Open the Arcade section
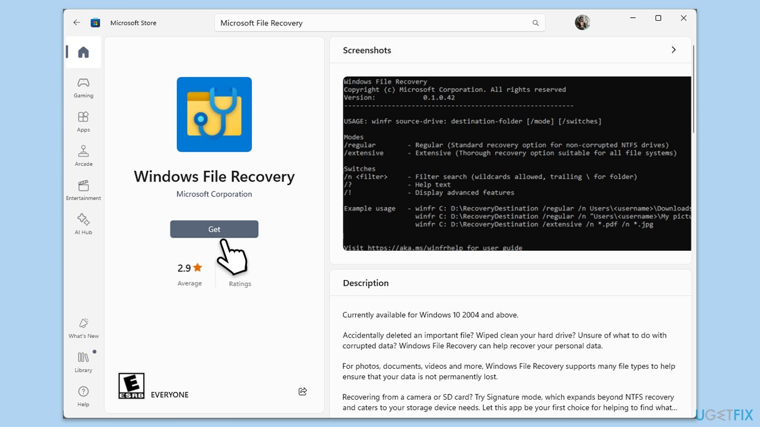Screen dimensions: 760x427 [84, 156]
